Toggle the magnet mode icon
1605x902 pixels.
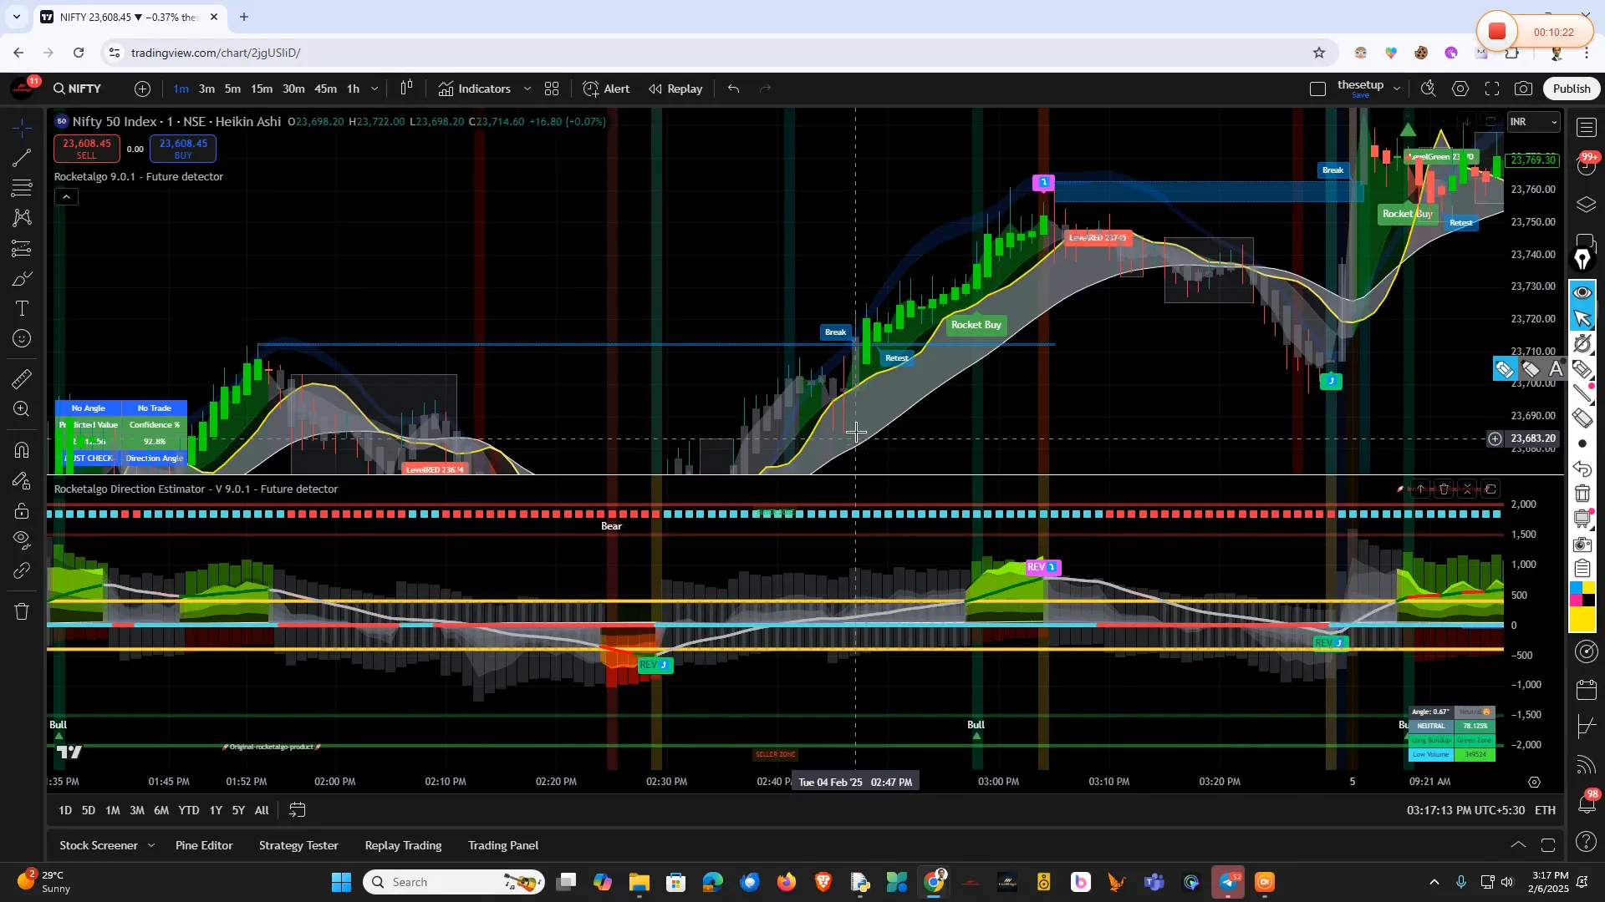pyautogui.click(x=23, y=450)
